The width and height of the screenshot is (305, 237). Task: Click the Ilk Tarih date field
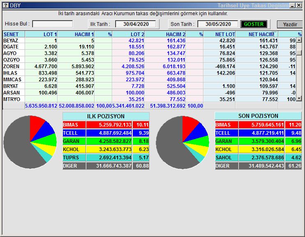coord(136,24)
